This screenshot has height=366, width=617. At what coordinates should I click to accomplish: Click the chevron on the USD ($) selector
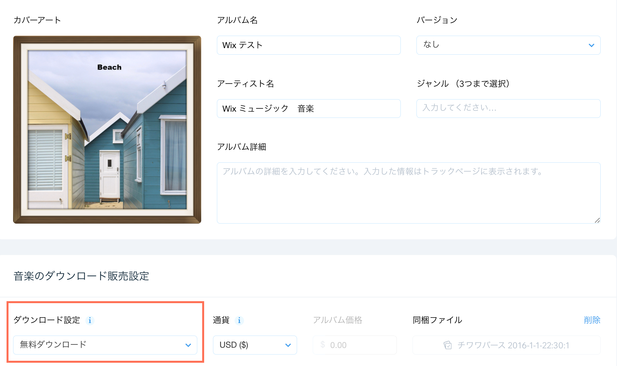[288, 345]
